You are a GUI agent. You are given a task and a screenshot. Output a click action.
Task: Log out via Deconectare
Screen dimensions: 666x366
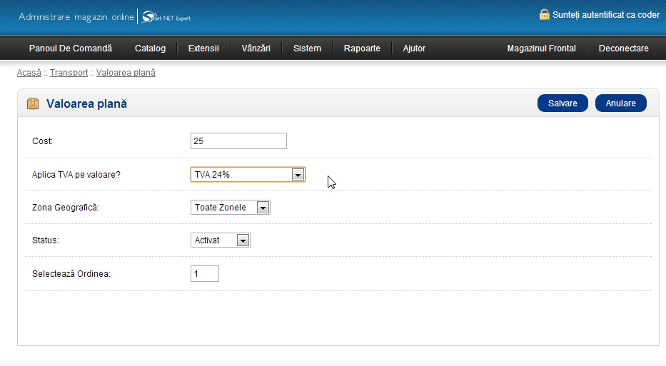click(x=623, y=49)
